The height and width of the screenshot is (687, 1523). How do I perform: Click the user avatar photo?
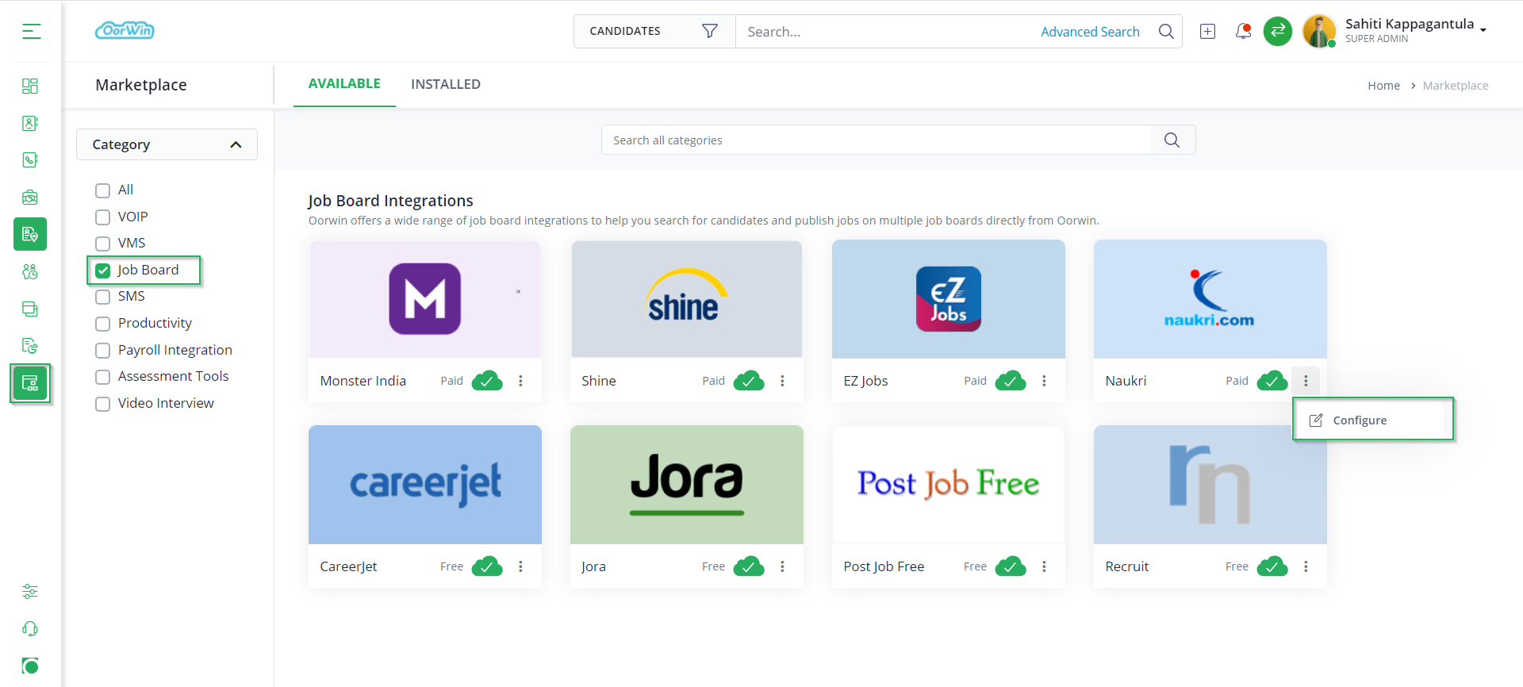click(x=1320, y=32)
